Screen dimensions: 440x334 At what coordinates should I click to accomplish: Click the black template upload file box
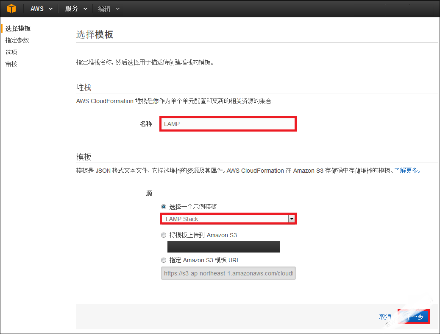click(x=224, y=247)
